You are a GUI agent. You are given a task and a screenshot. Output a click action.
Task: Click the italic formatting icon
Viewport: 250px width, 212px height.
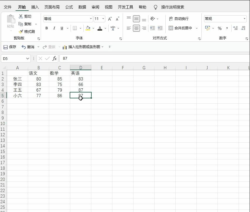54,28
